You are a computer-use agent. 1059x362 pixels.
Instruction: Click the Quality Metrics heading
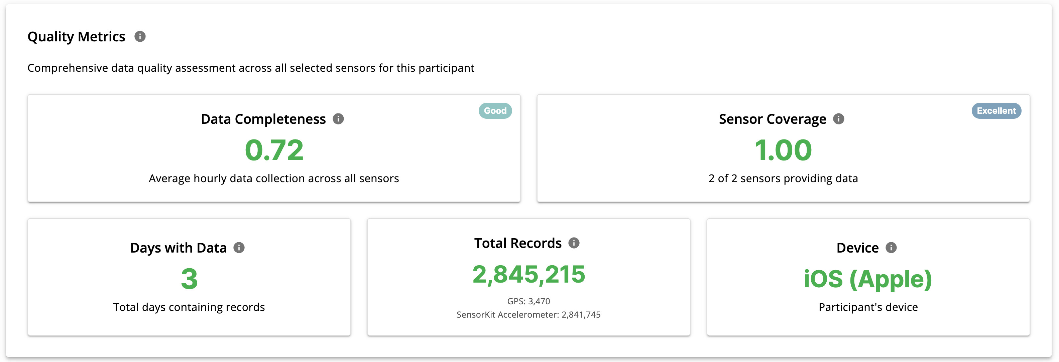[x=76, y=36]
